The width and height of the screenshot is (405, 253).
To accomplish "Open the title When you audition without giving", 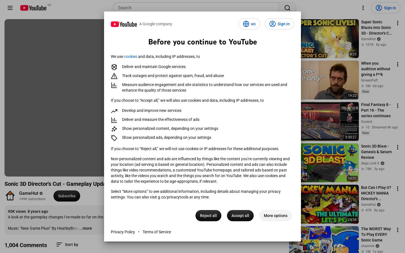I will click(x=376, y=69).
